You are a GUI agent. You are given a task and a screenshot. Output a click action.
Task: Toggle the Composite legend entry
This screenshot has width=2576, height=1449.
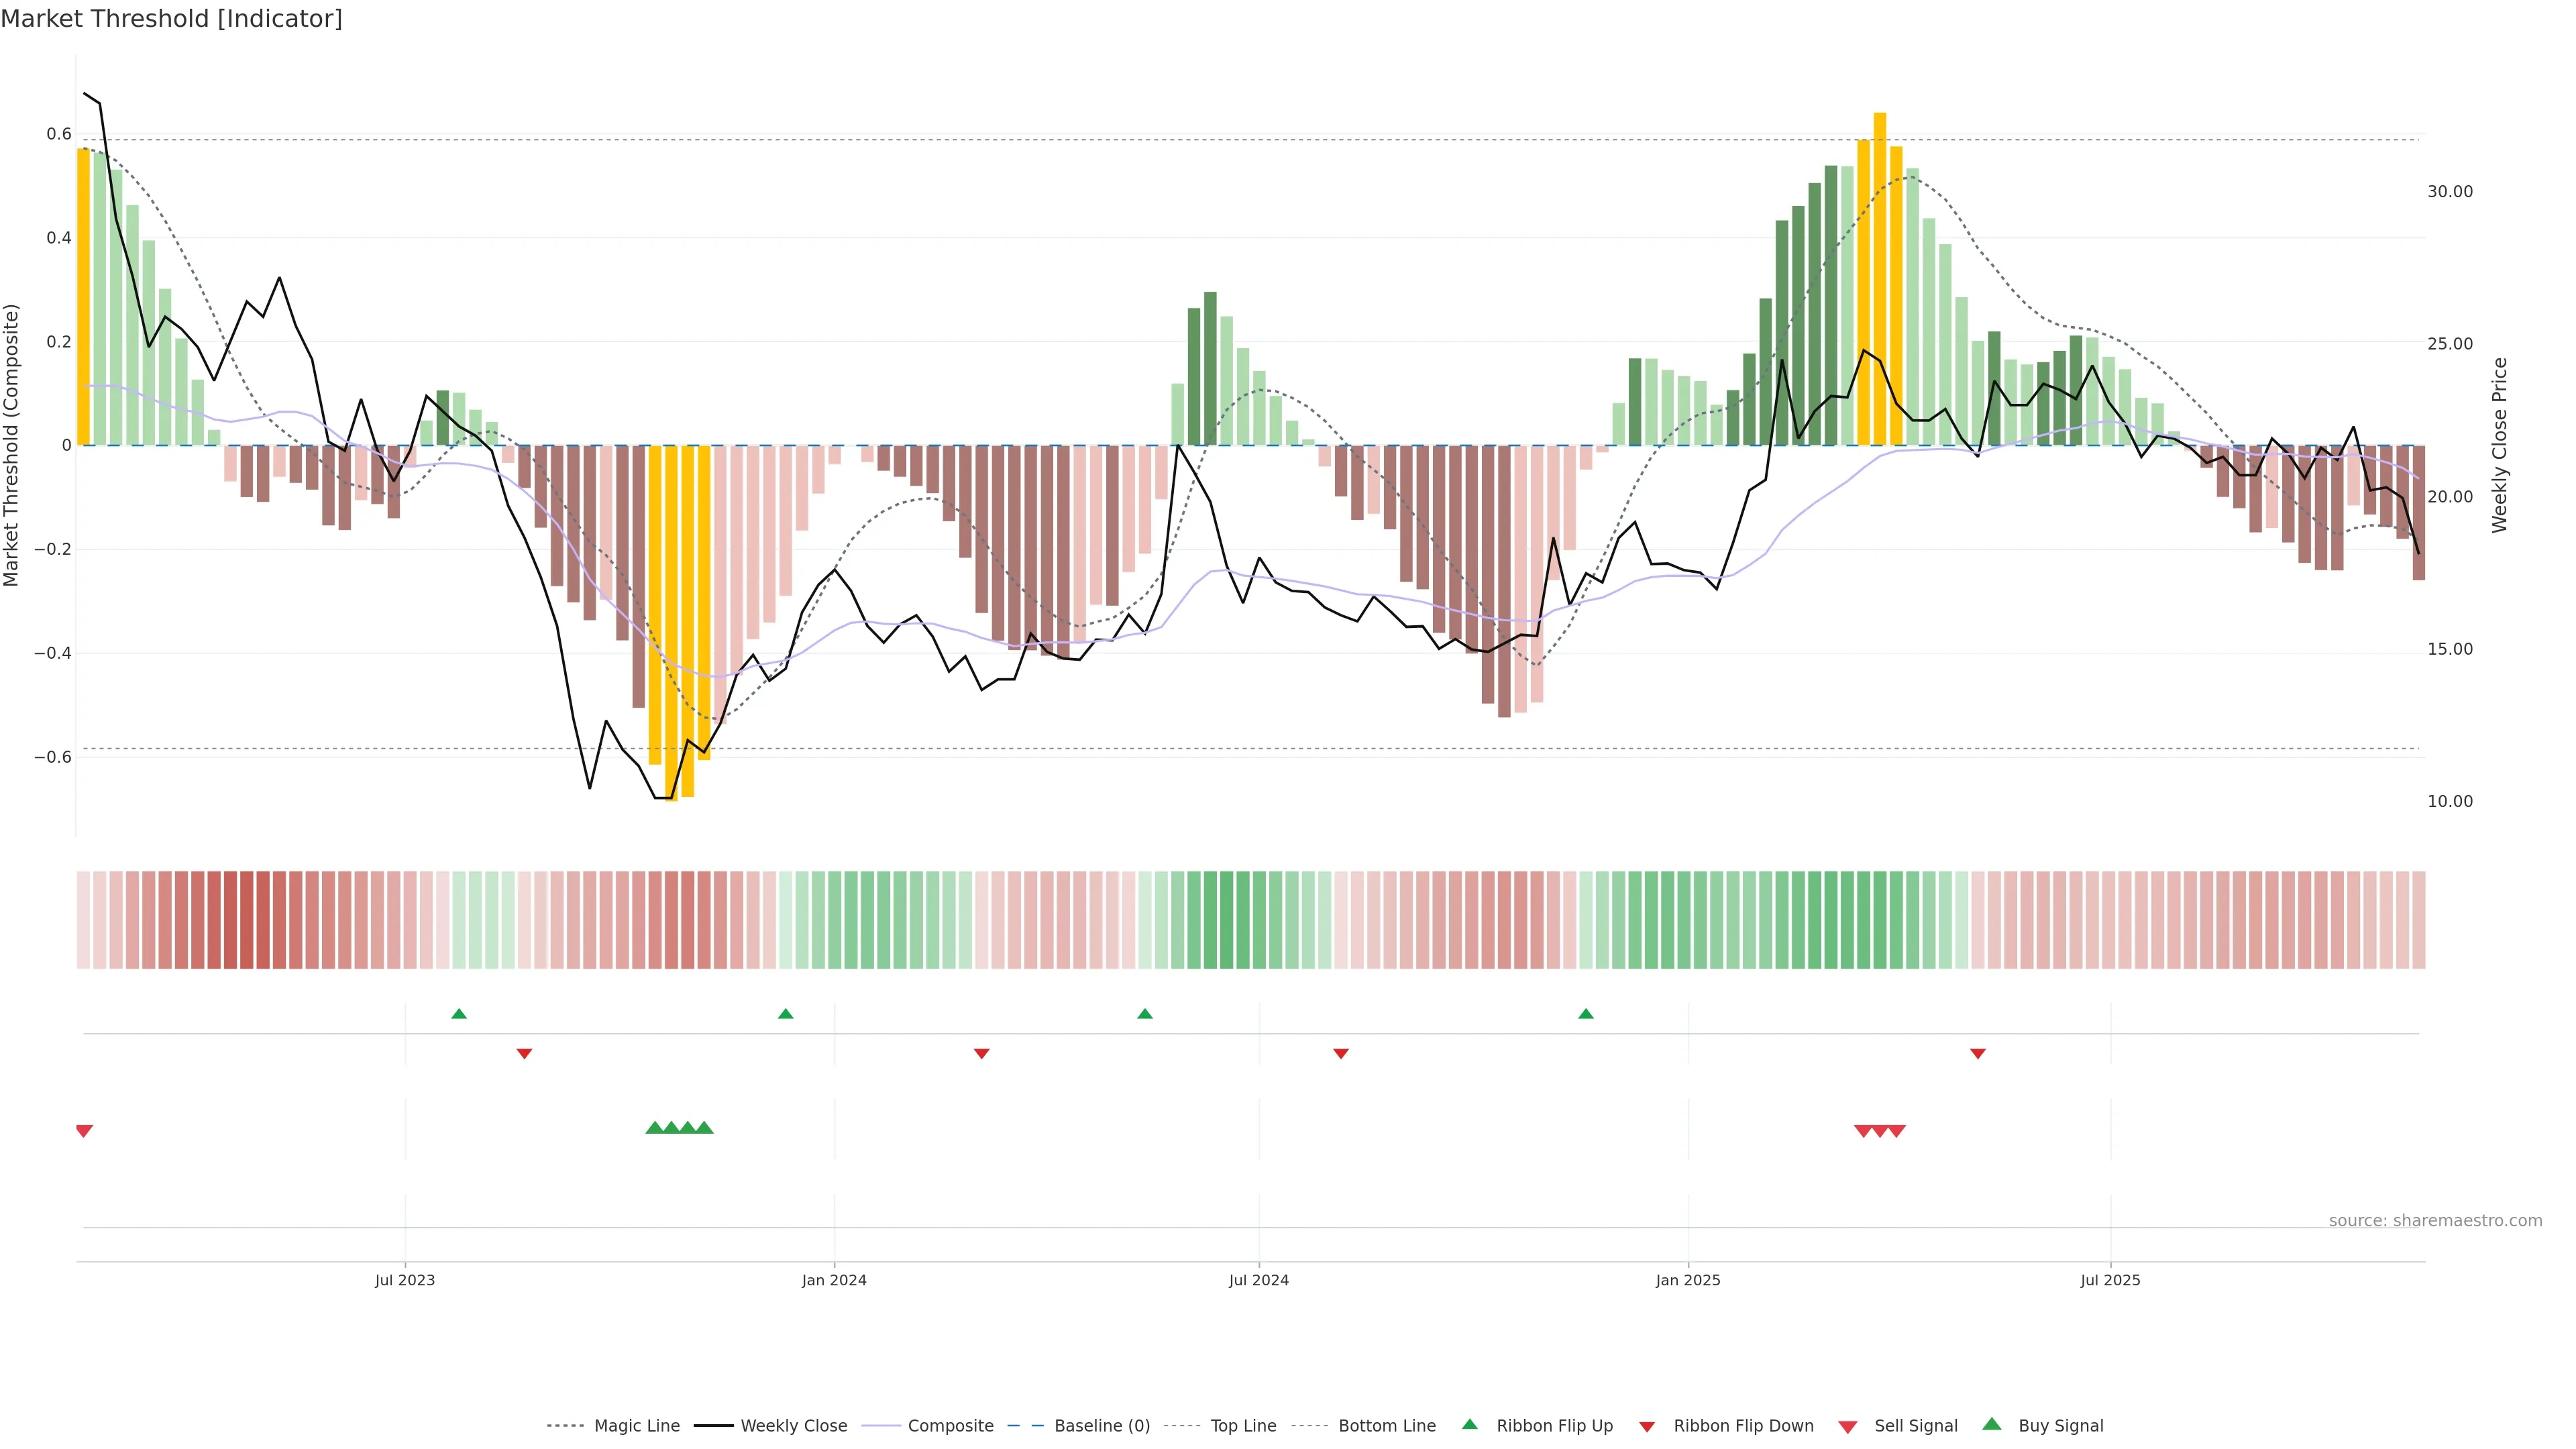coord(950,1426)
